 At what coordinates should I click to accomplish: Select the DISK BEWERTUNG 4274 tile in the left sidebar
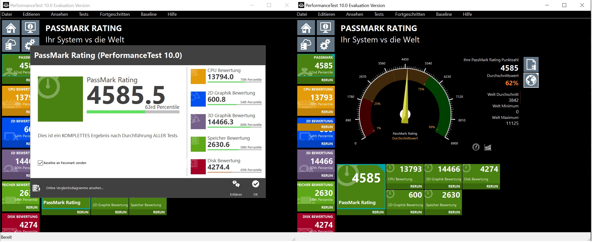(x=21, y=223)
